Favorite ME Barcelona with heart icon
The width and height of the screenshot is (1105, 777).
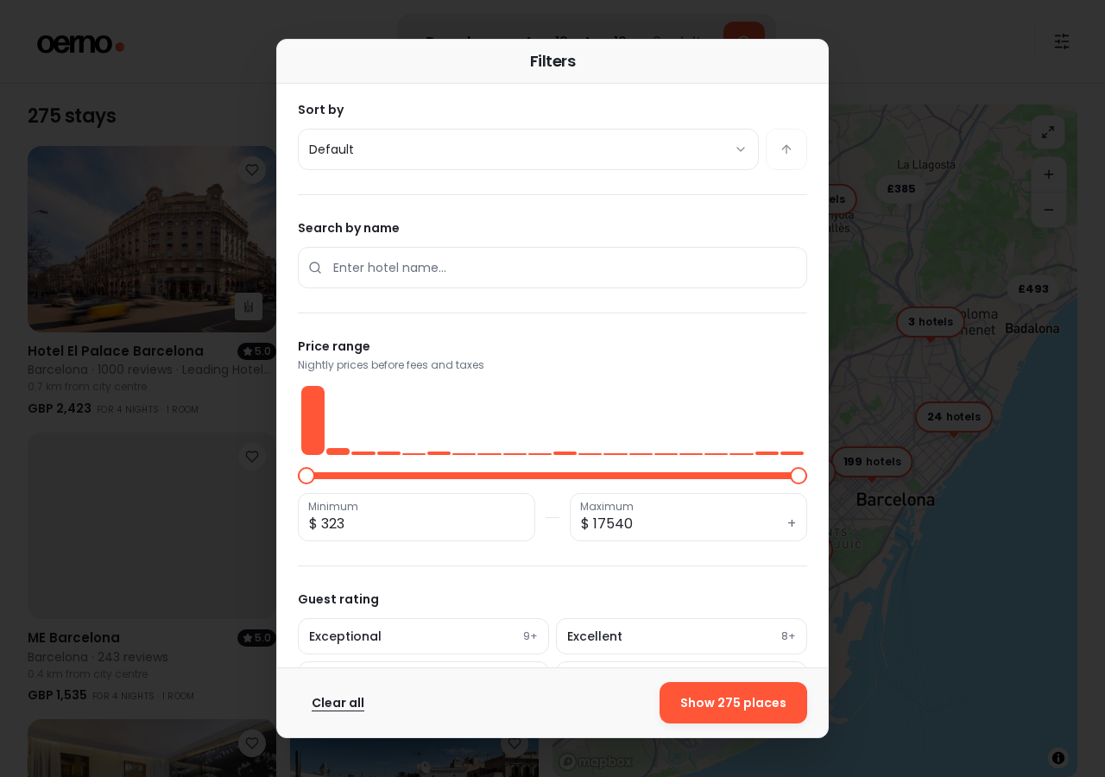click(252, 457)
